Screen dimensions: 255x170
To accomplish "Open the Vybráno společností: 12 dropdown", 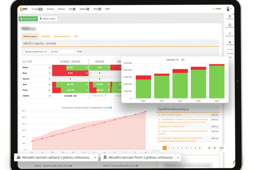I will [x=36, y=51].
